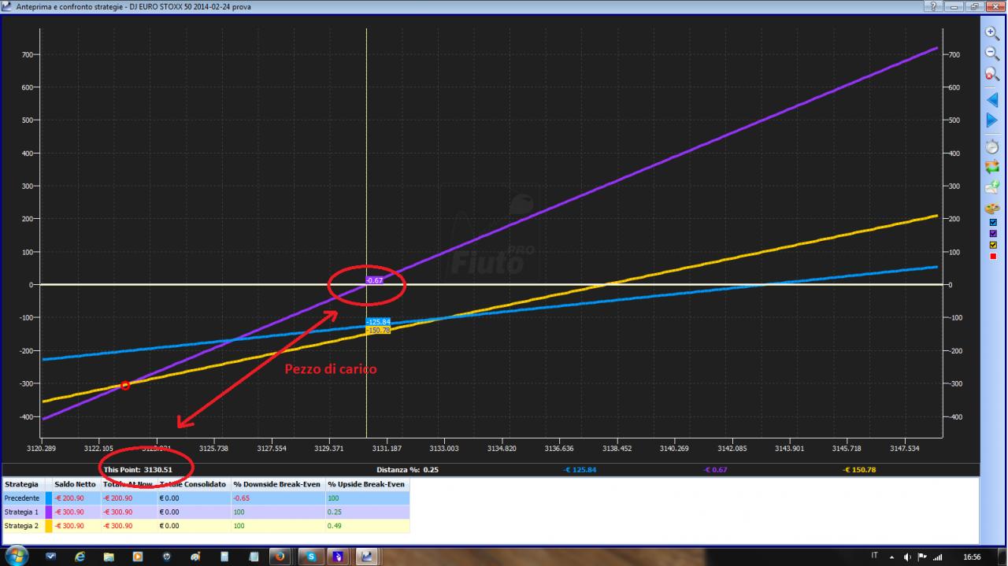Reset zoom with the red-X magnifier icon

pyautogui.click(x=992, y=75)
